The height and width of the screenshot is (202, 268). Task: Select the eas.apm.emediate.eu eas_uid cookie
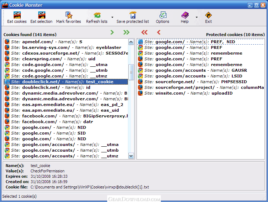click(66, 110)
